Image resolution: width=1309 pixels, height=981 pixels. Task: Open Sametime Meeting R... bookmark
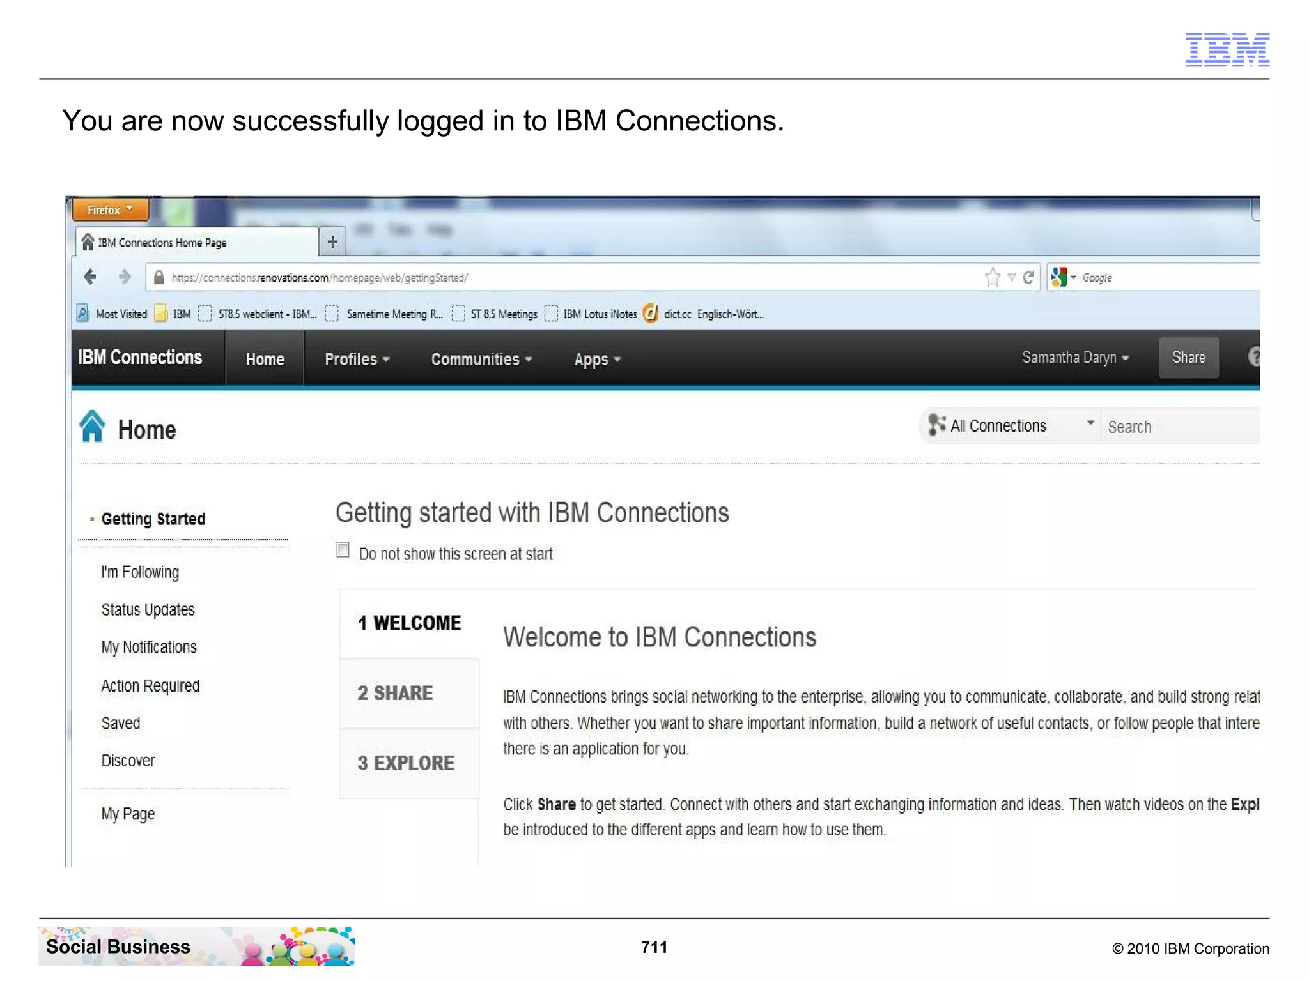[384, 314]
